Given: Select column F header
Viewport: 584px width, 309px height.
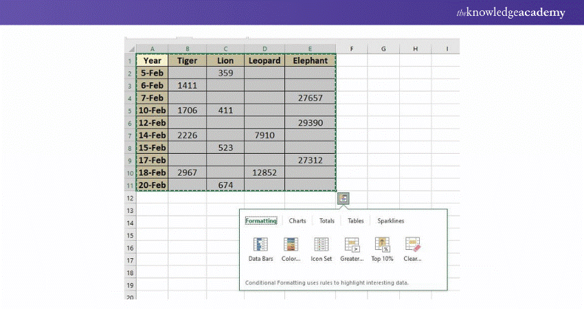Looking at the screenshot, I should pos(351,49).
